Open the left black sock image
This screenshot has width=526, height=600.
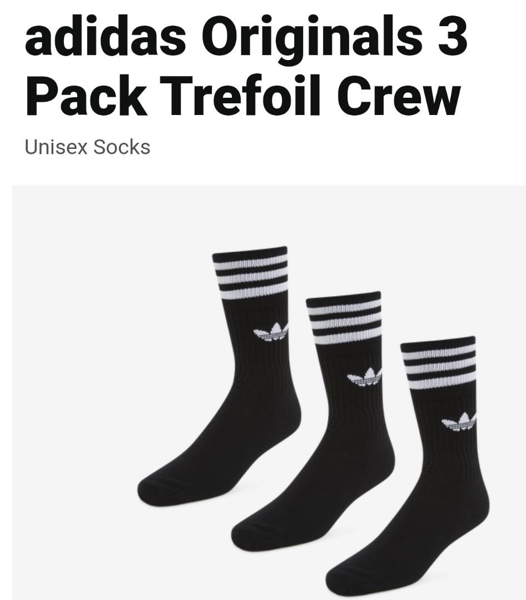coord(219,377)
